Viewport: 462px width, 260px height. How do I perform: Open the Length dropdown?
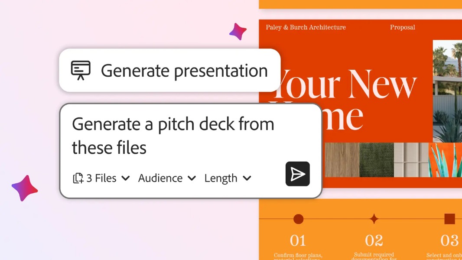coord(228,178)
